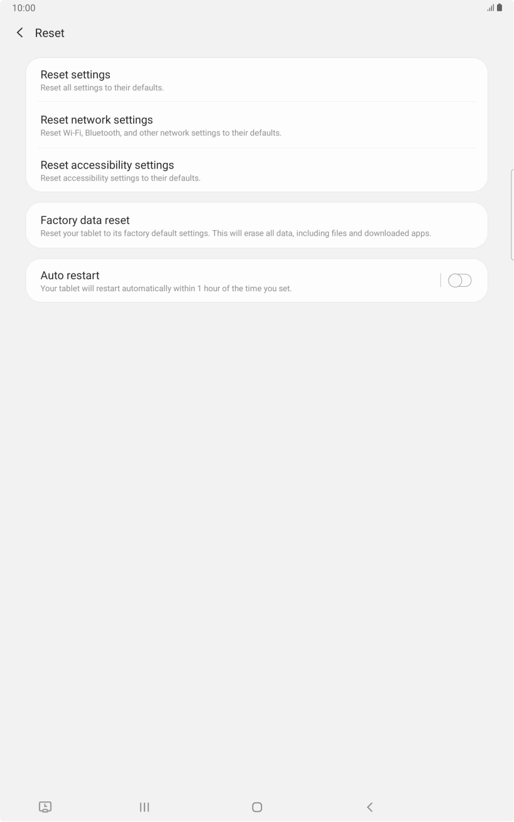Image resolution: width=514 pixels, height=822 pixels.
Task: Switch on automatic tablet restarting
Action: click(x=459, y=280)
